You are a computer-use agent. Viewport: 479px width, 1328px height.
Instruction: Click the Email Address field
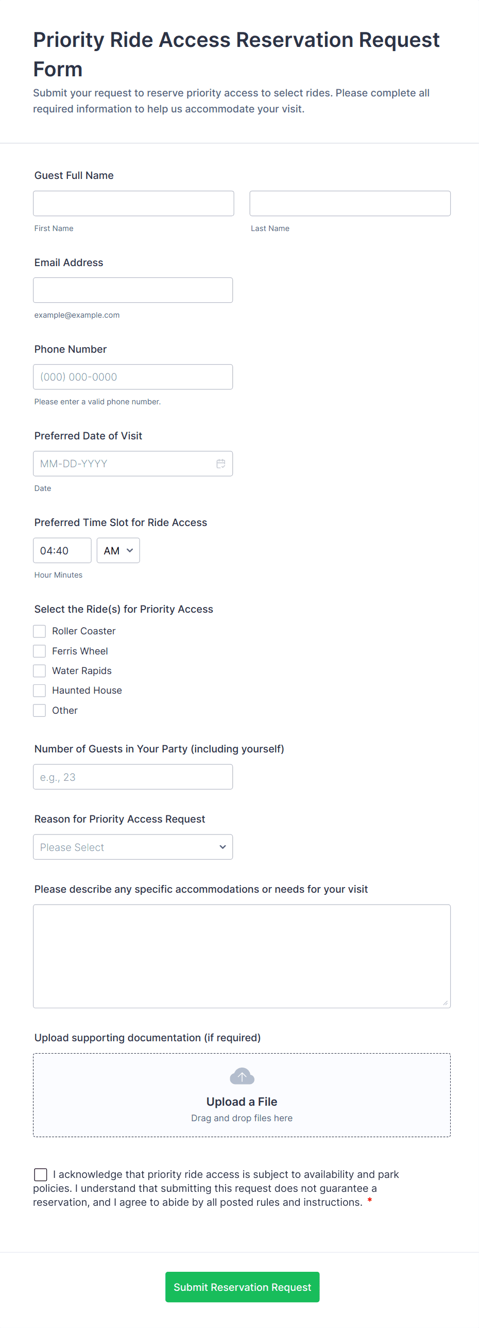point(133,290)
